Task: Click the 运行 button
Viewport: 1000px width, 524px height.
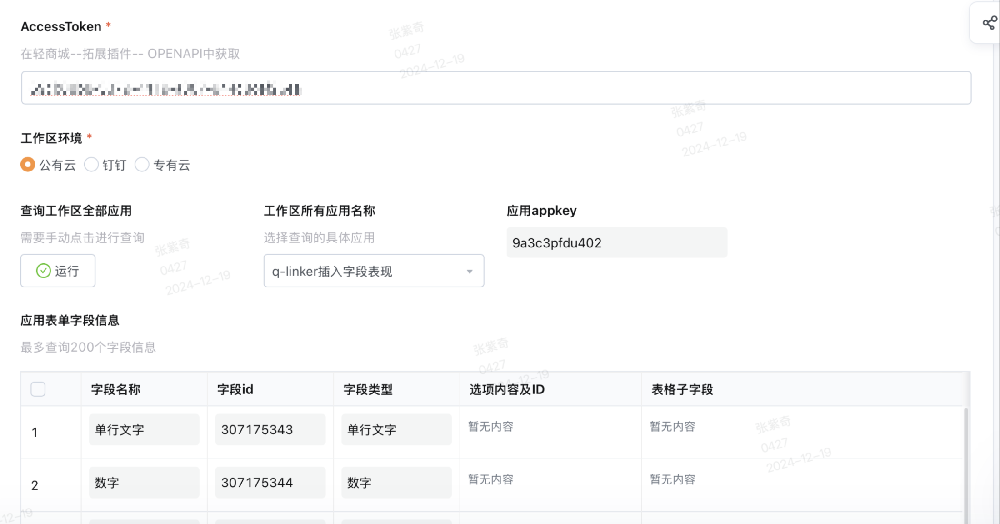Action: click(x=58, y=271)
